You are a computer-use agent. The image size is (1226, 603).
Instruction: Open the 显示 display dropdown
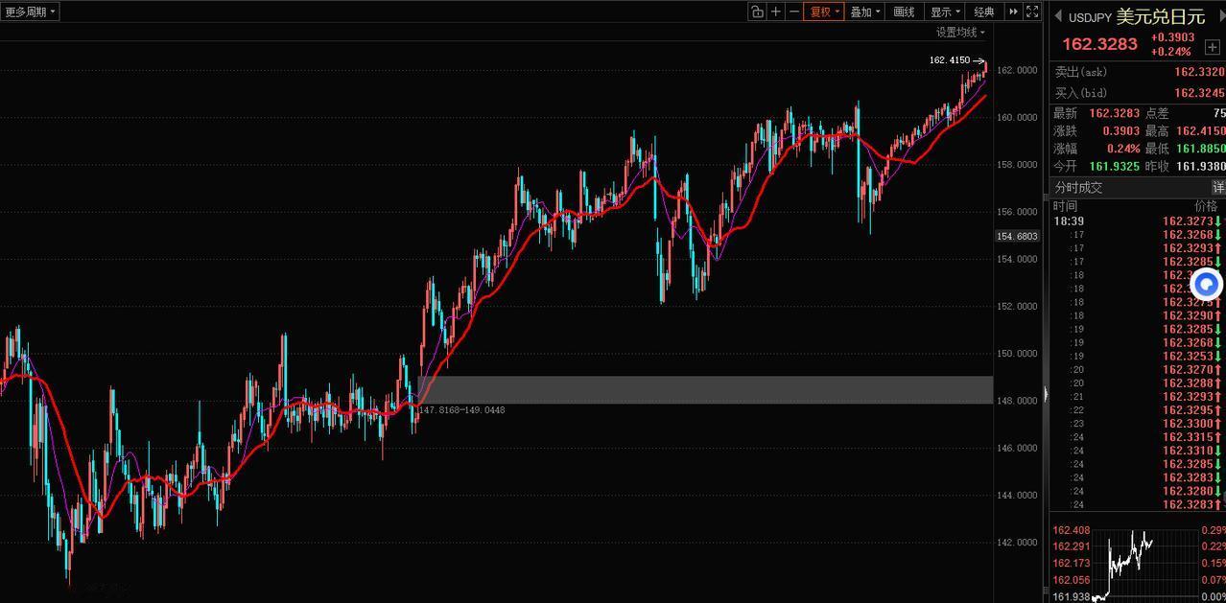pyautogui.click(x=945, y=12)
